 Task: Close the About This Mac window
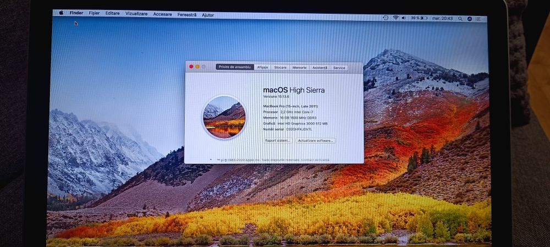coord(191,67)
